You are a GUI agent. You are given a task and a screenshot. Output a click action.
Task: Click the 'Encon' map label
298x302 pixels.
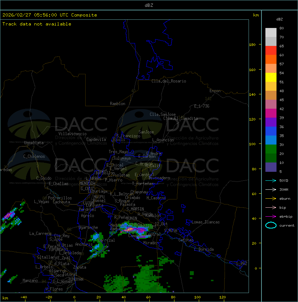point(215,91)
